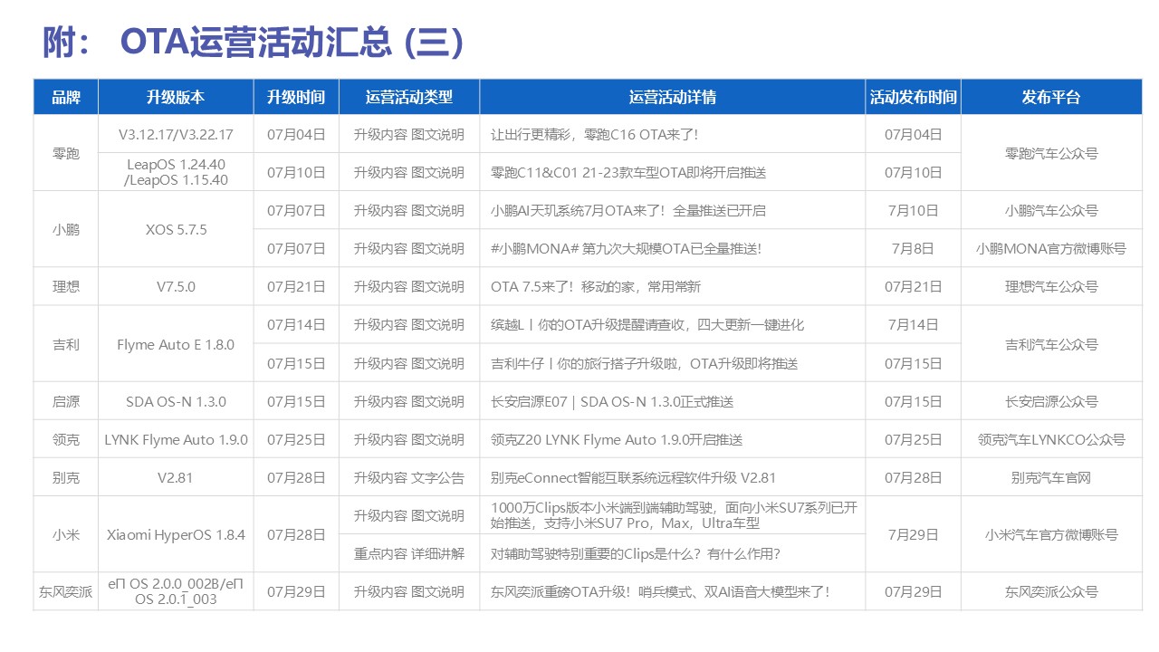Click the 运营活动类型 column header
Screen dimensions: 1159x652
point(409,97)
